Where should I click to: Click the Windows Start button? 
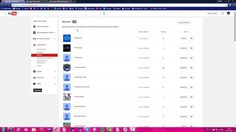(x=3, y=129)
